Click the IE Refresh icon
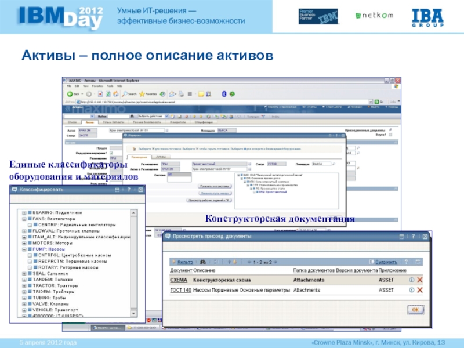The height and width of the screenshot is (348, 464). pyautogui.click(x=108, y=94)
